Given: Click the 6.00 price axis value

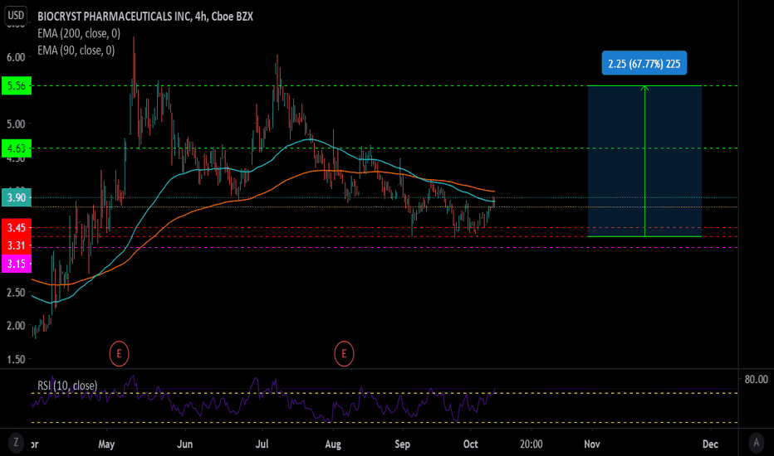Looking at the screenshot, I should pyautogui.click(x=16, y=57).
